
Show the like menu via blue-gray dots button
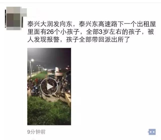(152, 132)
